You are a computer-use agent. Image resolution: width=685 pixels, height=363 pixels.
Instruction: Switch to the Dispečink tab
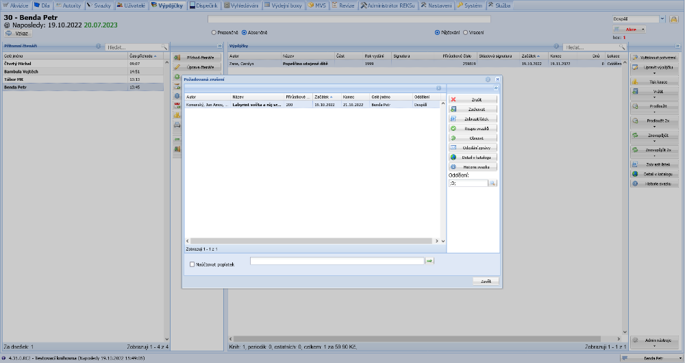click(x=203, y=5)
